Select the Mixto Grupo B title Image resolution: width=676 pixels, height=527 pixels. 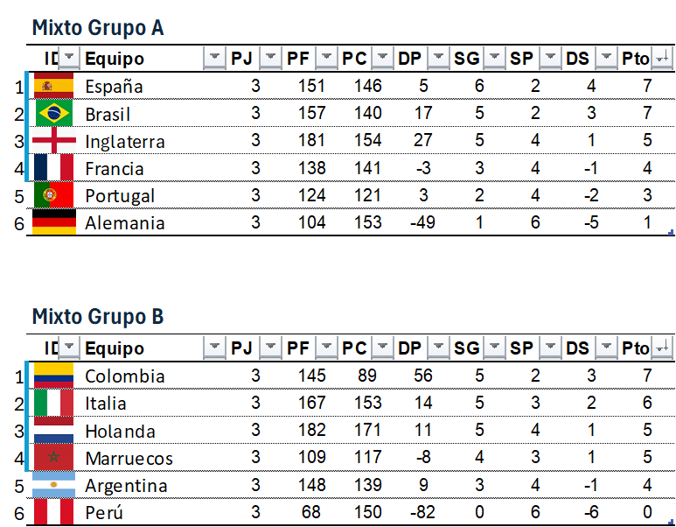[98, 317]
